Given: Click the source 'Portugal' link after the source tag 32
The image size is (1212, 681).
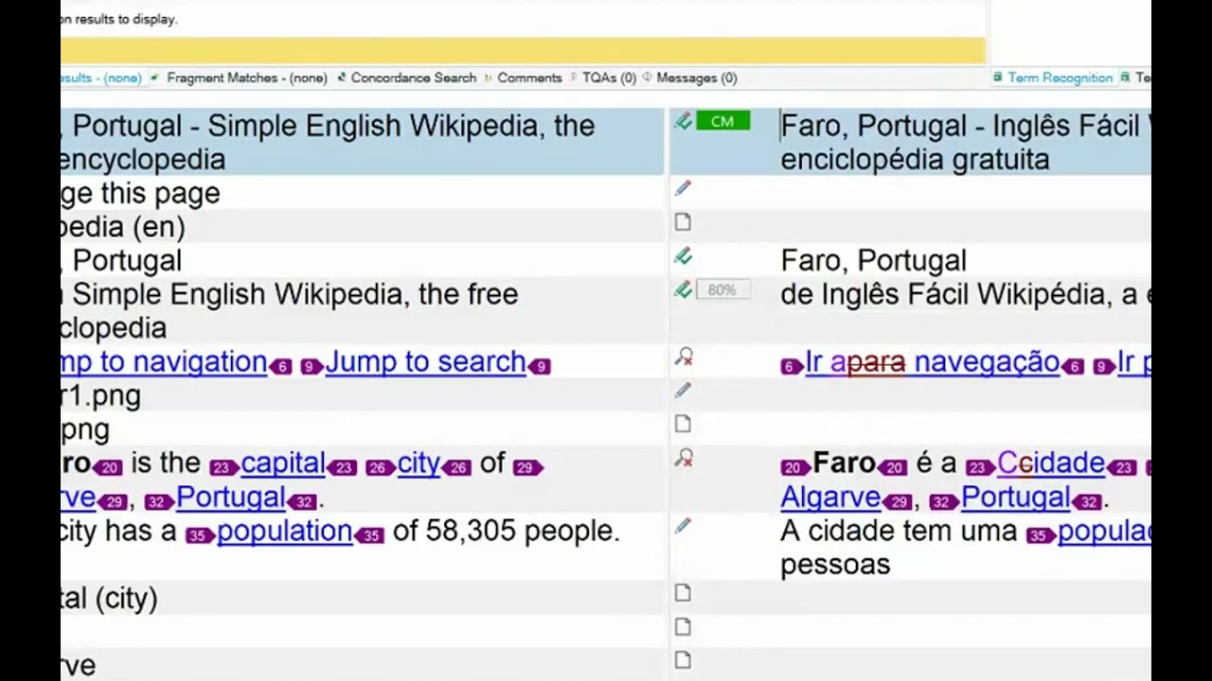Looking at the screenshot, I should tap(230, 497).
